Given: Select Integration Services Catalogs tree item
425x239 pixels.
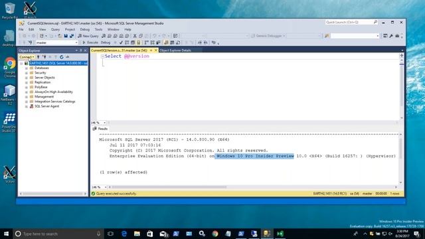Looking at the screenshot, I should coord(54,102).
